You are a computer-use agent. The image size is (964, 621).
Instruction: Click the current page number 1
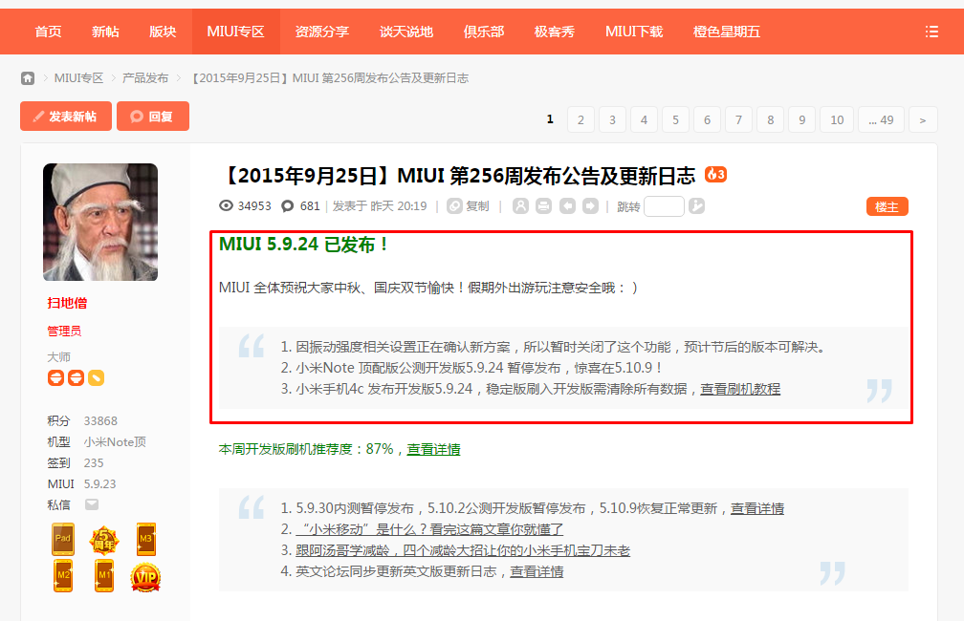coord(550,119)
